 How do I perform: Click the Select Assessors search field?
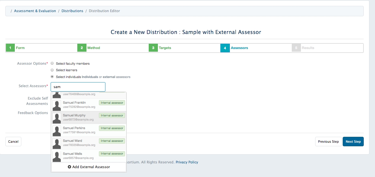coord(78,87)
